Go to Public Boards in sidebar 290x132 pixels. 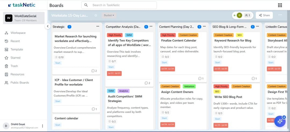[20, 83]
